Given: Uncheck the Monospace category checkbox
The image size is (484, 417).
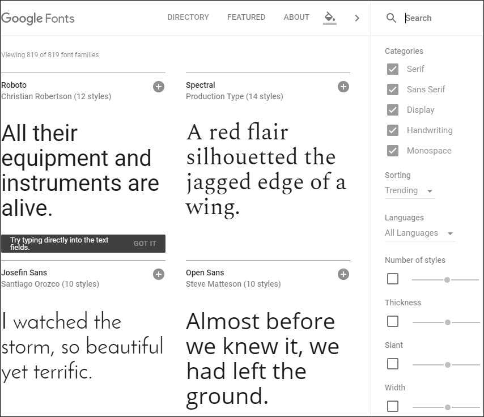Looking at the screenshot, I should pyautogui.click(x=393, y=151).
